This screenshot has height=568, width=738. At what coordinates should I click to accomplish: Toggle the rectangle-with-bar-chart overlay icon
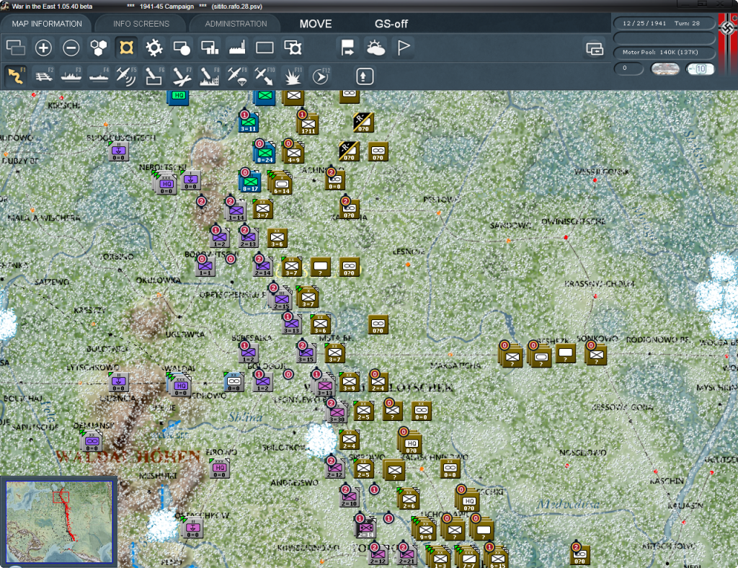[x=210, y=48]
